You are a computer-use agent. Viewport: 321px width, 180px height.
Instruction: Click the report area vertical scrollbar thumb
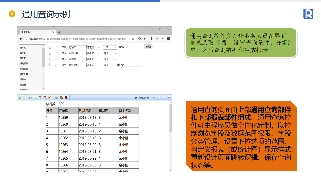[x=171, y=118]
